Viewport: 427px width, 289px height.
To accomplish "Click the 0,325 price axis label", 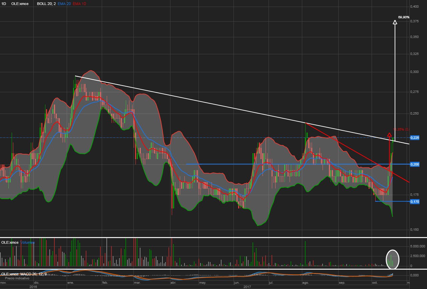I will tap(415, 54).
